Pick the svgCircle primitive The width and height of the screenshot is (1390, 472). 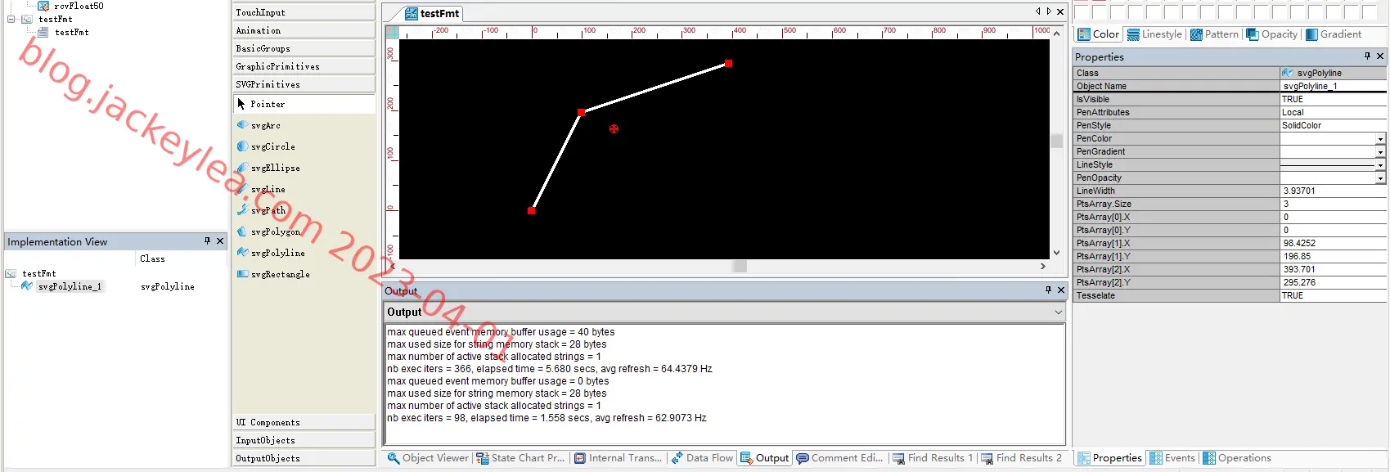click(272, 146)
